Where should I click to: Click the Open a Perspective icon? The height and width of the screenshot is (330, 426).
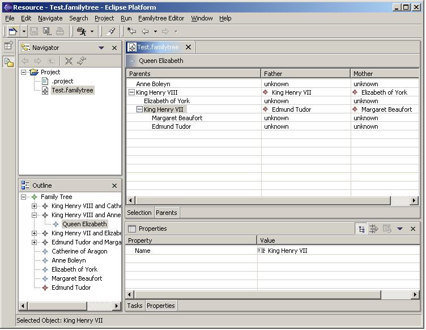(8, 45)
